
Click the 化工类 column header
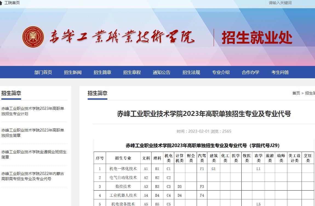(x=225, y=158)
